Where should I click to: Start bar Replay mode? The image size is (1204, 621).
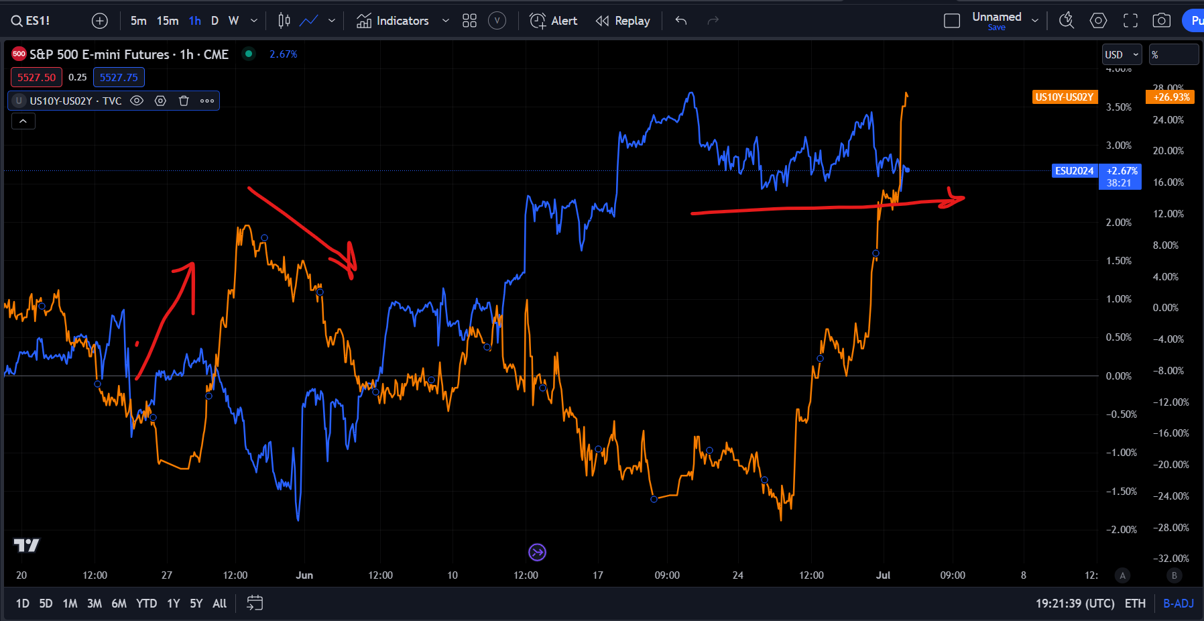coord(622,20)
